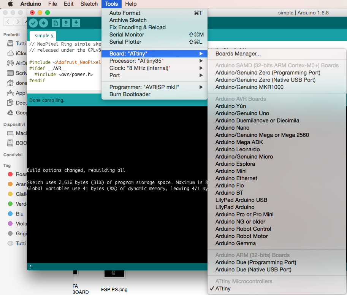The width and height of the screenshot is (347, 295).
Task: Switch to the simple § sketch tab
Action: click(x=43, y=36)
